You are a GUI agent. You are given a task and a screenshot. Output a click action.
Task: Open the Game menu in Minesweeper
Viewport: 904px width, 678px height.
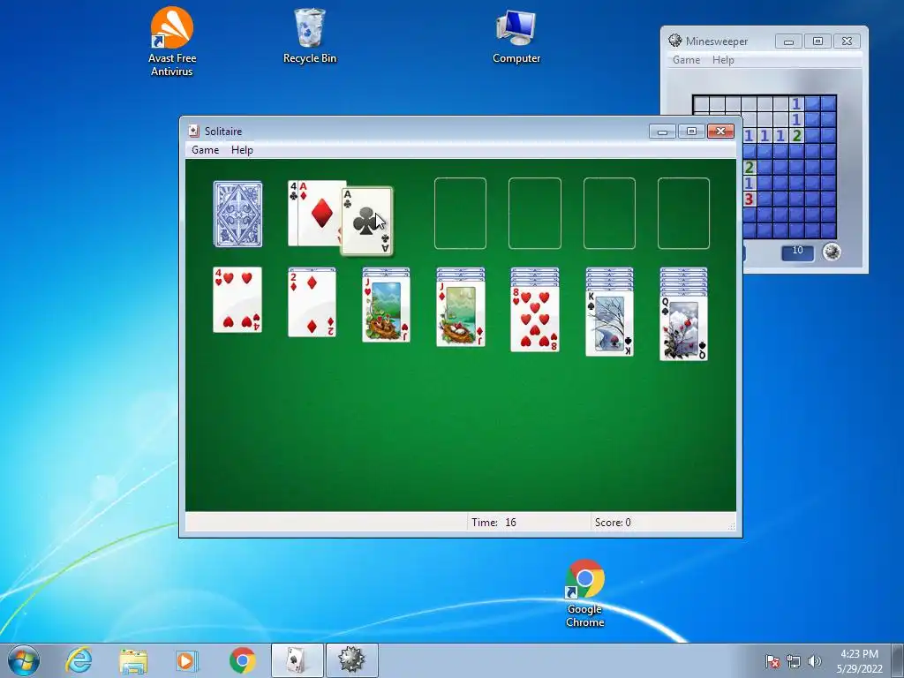pos(686,60)
